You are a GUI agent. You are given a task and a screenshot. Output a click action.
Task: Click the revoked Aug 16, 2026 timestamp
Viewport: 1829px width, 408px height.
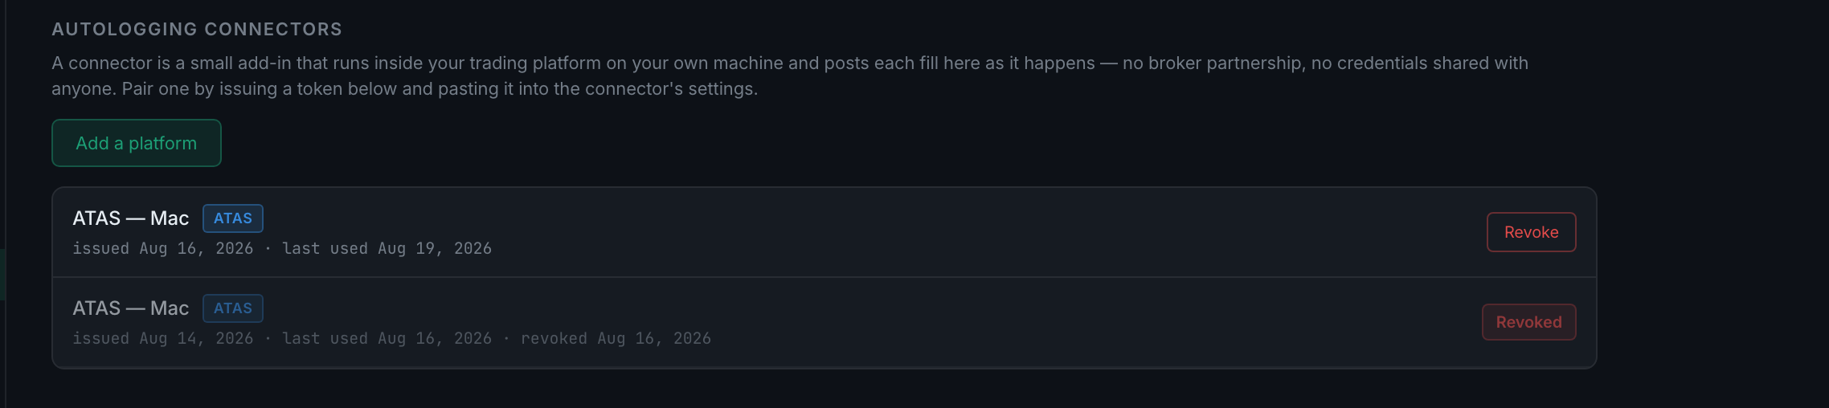pyautogui.click(x=616, y=339)
